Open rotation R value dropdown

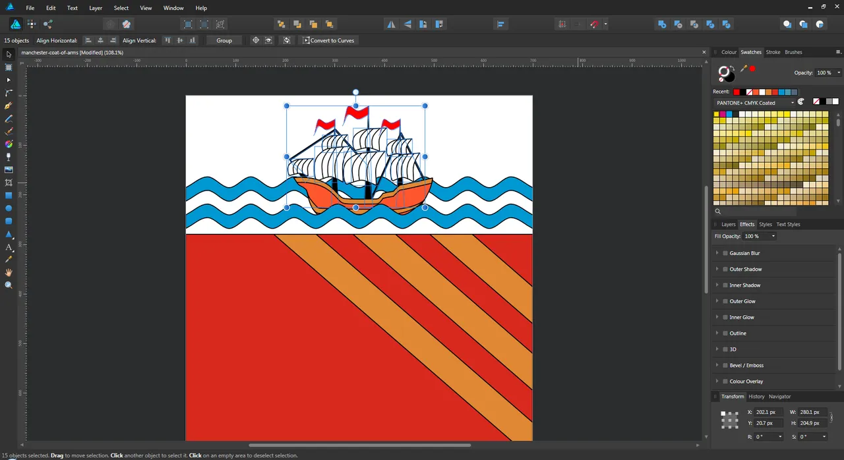tap(781, 436)
